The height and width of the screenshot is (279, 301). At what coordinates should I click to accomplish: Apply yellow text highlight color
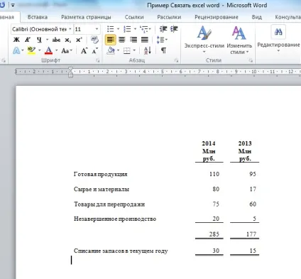coord(31,50)
